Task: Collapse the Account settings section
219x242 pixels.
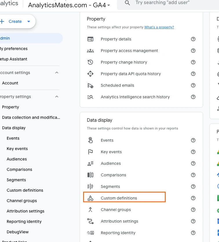Action: click(x=57, y=73)
